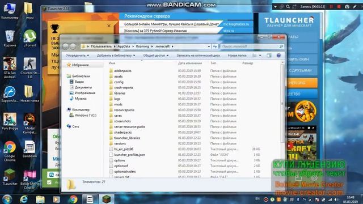Select the optionsof text file
The image size is (363, 204).
pos(121,166)
